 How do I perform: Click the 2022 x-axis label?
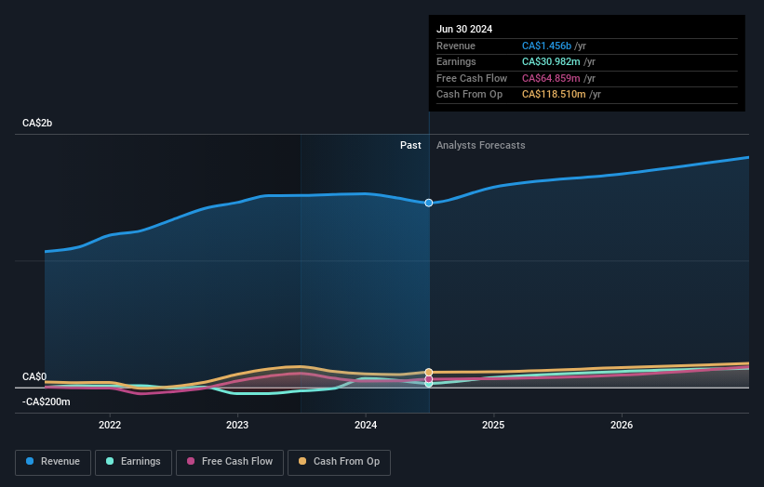point(110,426)
